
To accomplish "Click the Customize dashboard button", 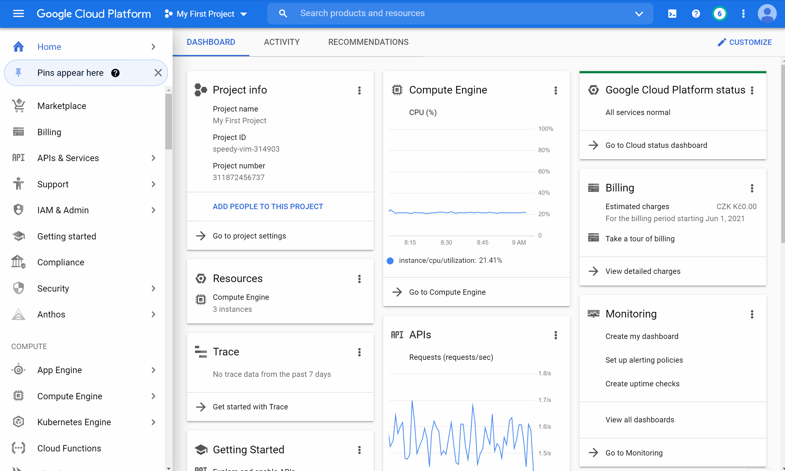I will (x=744, y=42).
